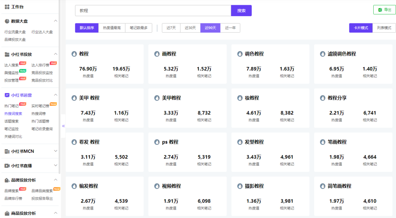Click the 品牌投放分析 bag icon
396x218 pixels.
pyautogui.click(x=7, y=180)
